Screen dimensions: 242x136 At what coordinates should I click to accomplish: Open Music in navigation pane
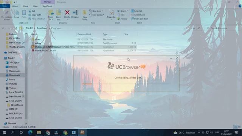click(12, 79)
